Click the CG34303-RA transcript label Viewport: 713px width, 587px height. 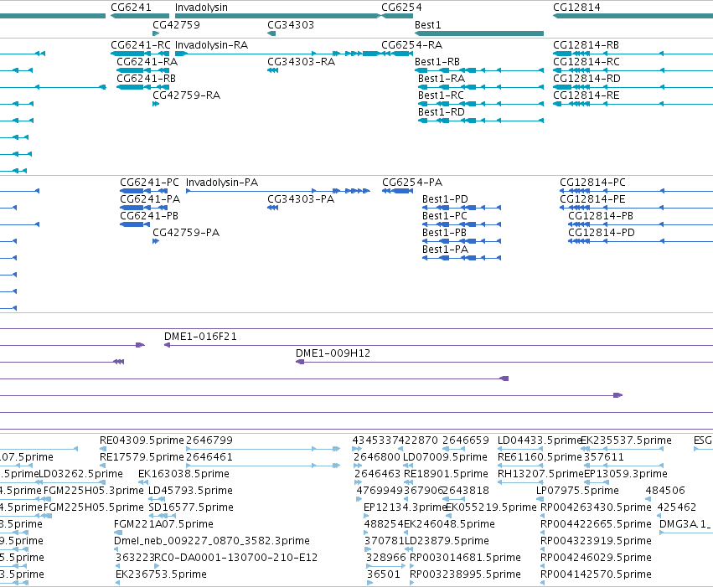pyautogui.click(x=301, y=62)
